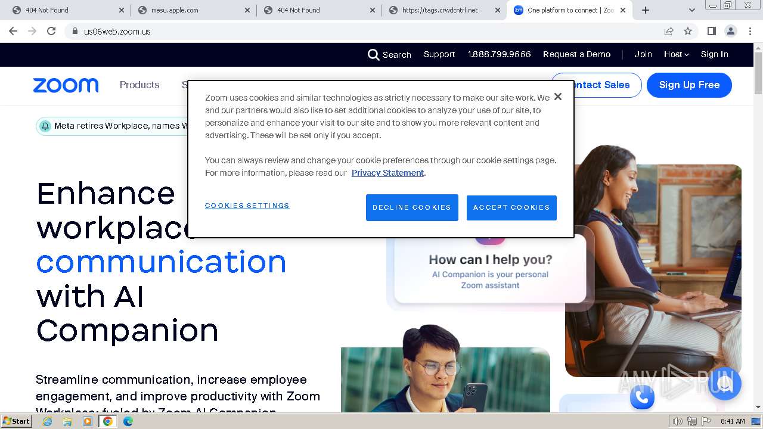This screenshot has height=429, width=763.
Task: Call 1.888.799.9666 link
Action: pyautogui.click(x=499, y=54)
